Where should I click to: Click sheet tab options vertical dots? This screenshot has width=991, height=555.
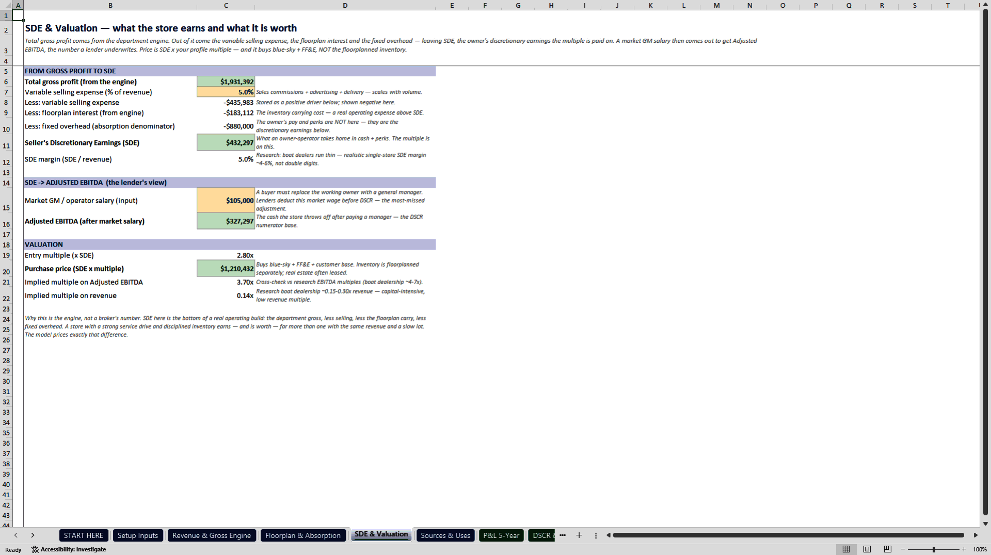[x=596, y=535]
